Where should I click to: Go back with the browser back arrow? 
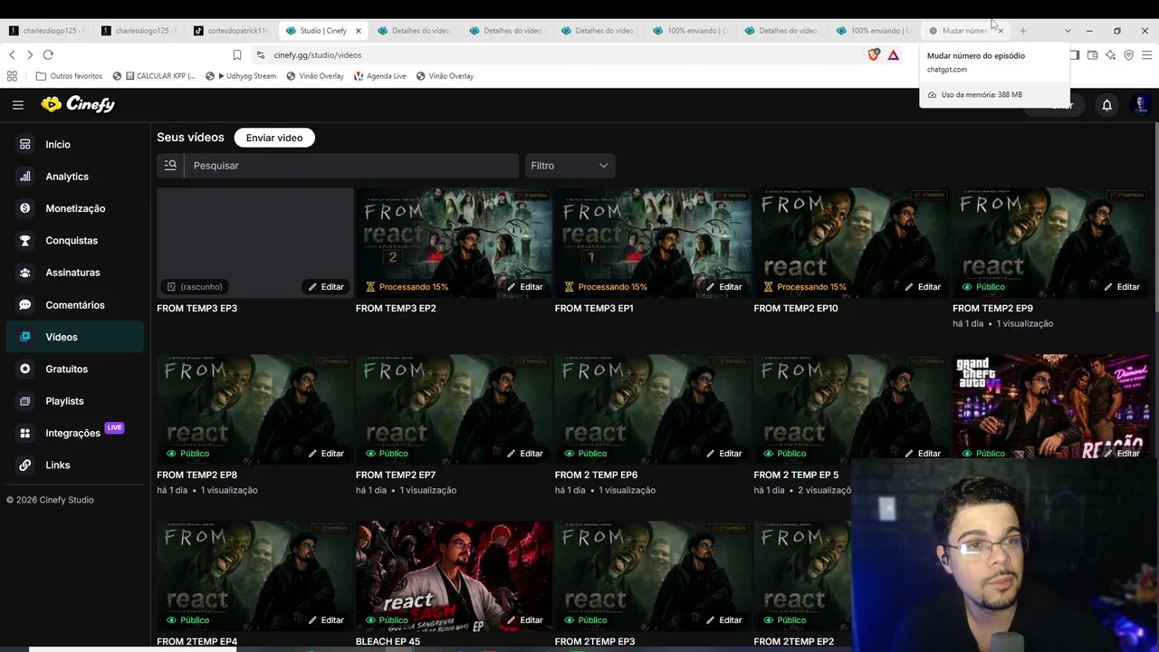[12, 55]
